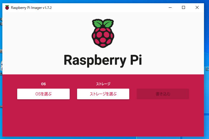Click the ストレージを選ぶ button
This screenshot has width=209, height=139.
pyautogui.click(x=103, y=94)
